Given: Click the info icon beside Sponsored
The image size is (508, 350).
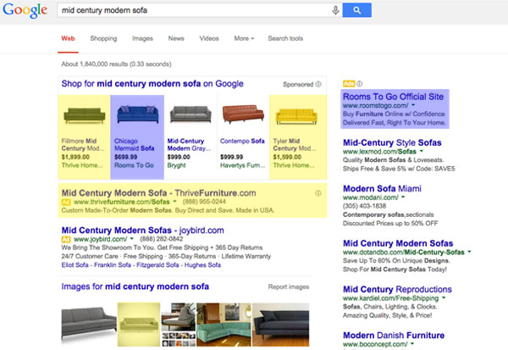Looking at the screenshot, I should [x=318, y=85].
